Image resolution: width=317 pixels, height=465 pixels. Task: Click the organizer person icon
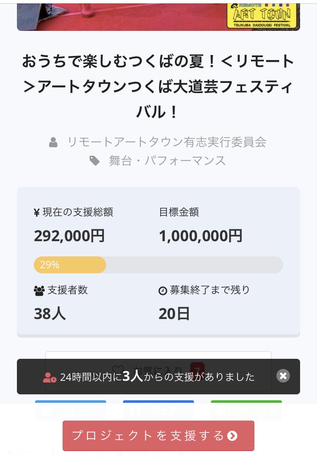53,142
